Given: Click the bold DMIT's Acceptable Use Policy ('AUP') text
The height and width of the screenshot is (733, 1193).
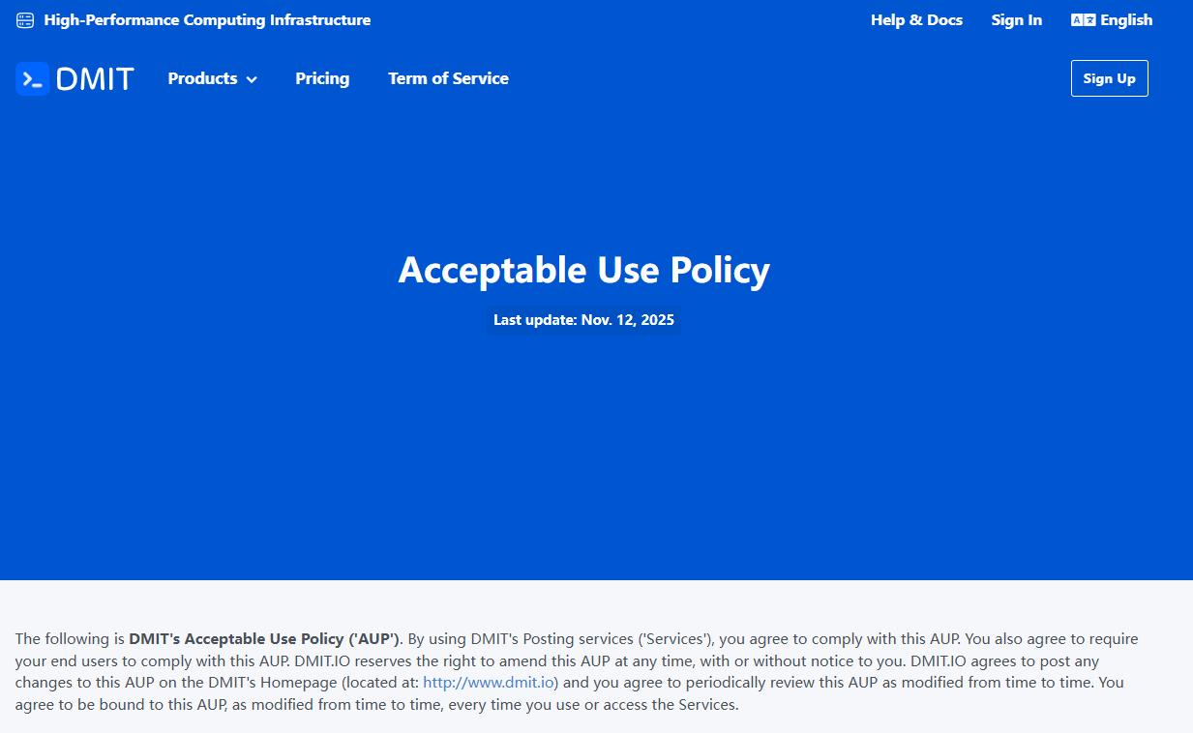Looking at the screenshot, I should tap(264, 639).
